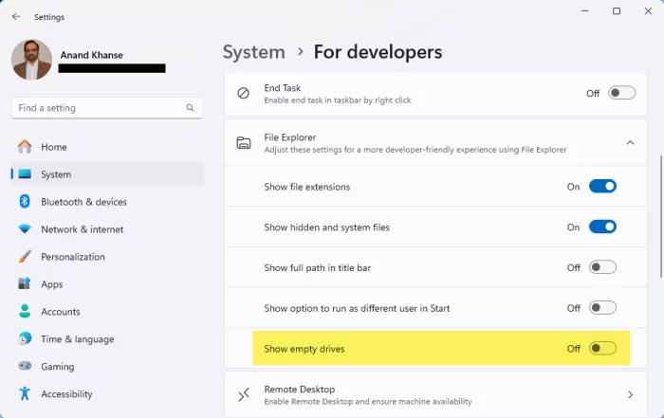
Task: Click the user profile picture
Action: tap(31, 60)
